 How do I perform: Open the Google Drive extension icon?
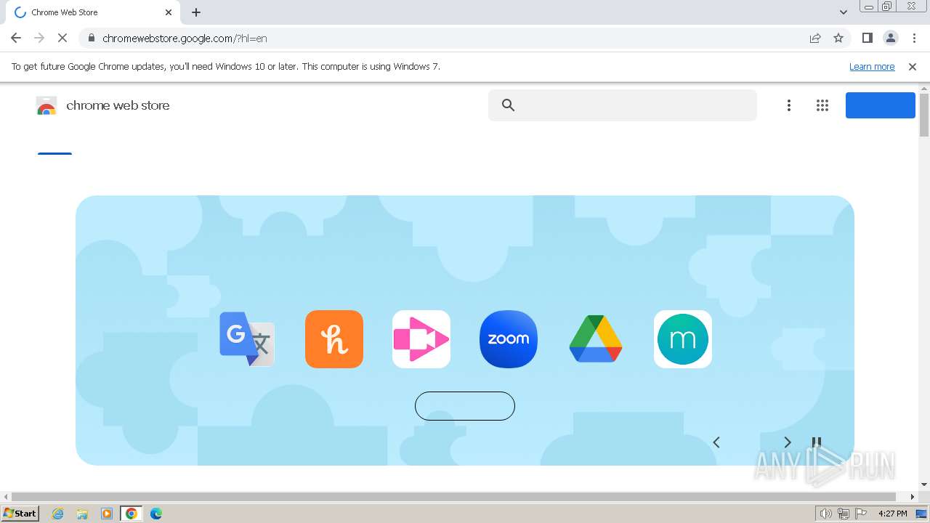pyautogui.click(x=596, y=339)
